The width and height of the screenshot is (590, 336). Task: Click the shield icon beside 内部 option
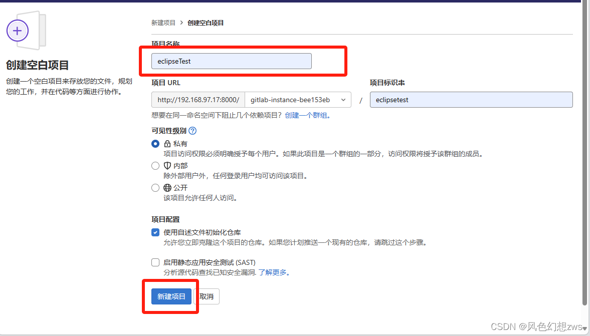click(x=167, y=165)
